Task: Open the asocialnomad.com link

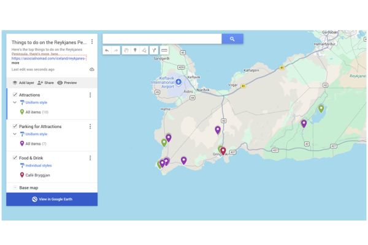Action: tap(48, 58)
